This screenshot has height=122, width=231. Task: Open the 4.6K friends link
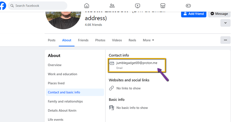click(93, 25)
